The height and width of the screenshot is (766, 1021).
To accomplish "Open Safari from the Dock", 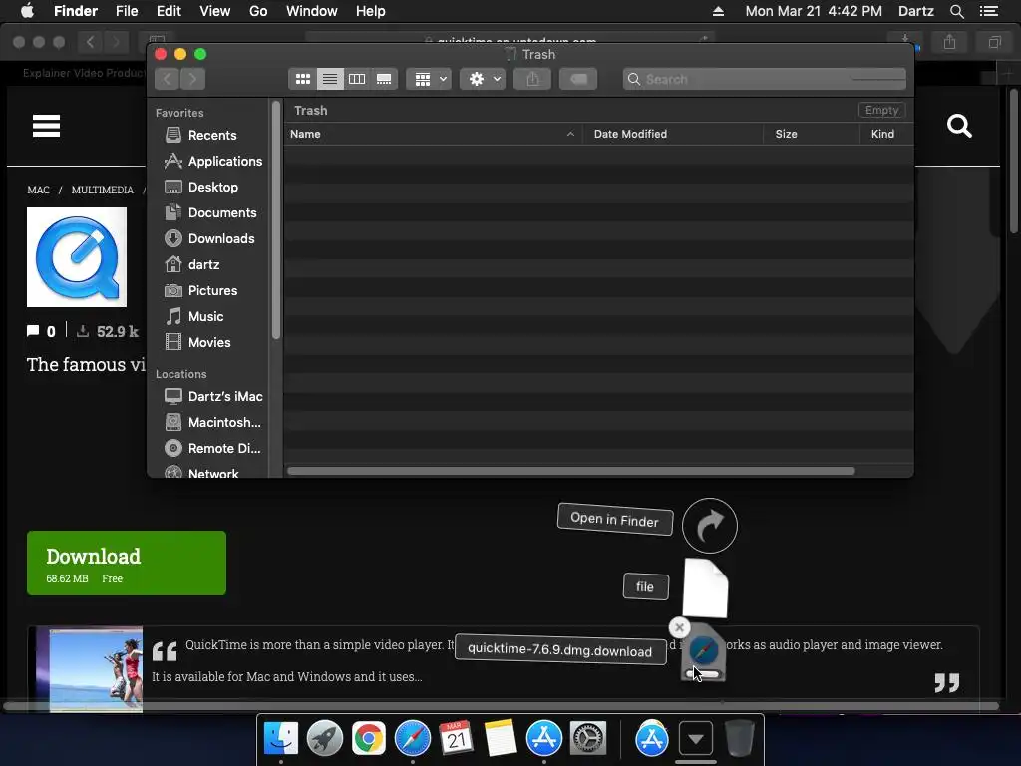I will tap(412, 739).
